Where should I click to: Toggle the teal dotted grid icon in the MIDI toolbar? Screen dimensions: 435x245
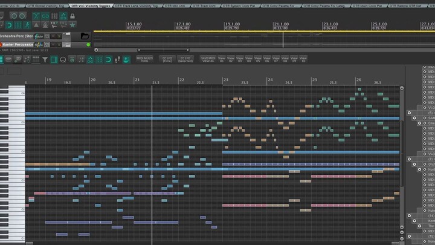[99, 59]
